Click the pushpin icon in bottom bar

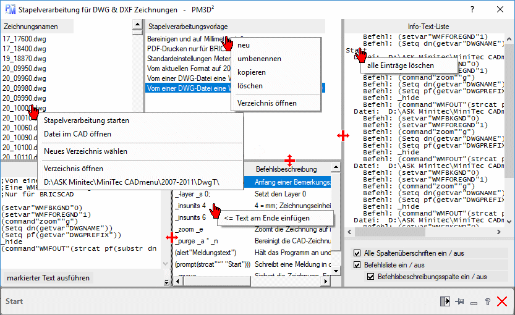click(459, 301)
